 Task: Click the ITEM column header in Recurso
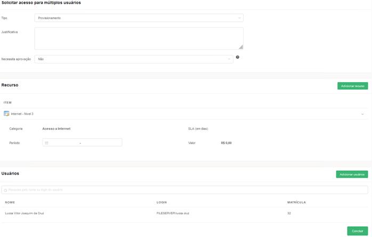pyautogui.click(x=7, y=102)
